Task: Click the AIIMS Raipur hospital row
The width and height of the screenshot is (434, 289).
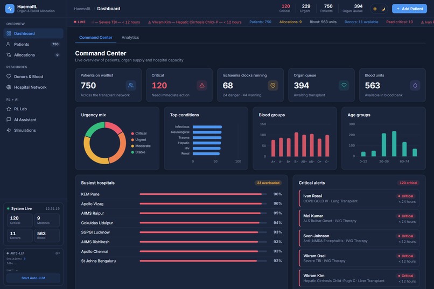Action: pos(181,213)
